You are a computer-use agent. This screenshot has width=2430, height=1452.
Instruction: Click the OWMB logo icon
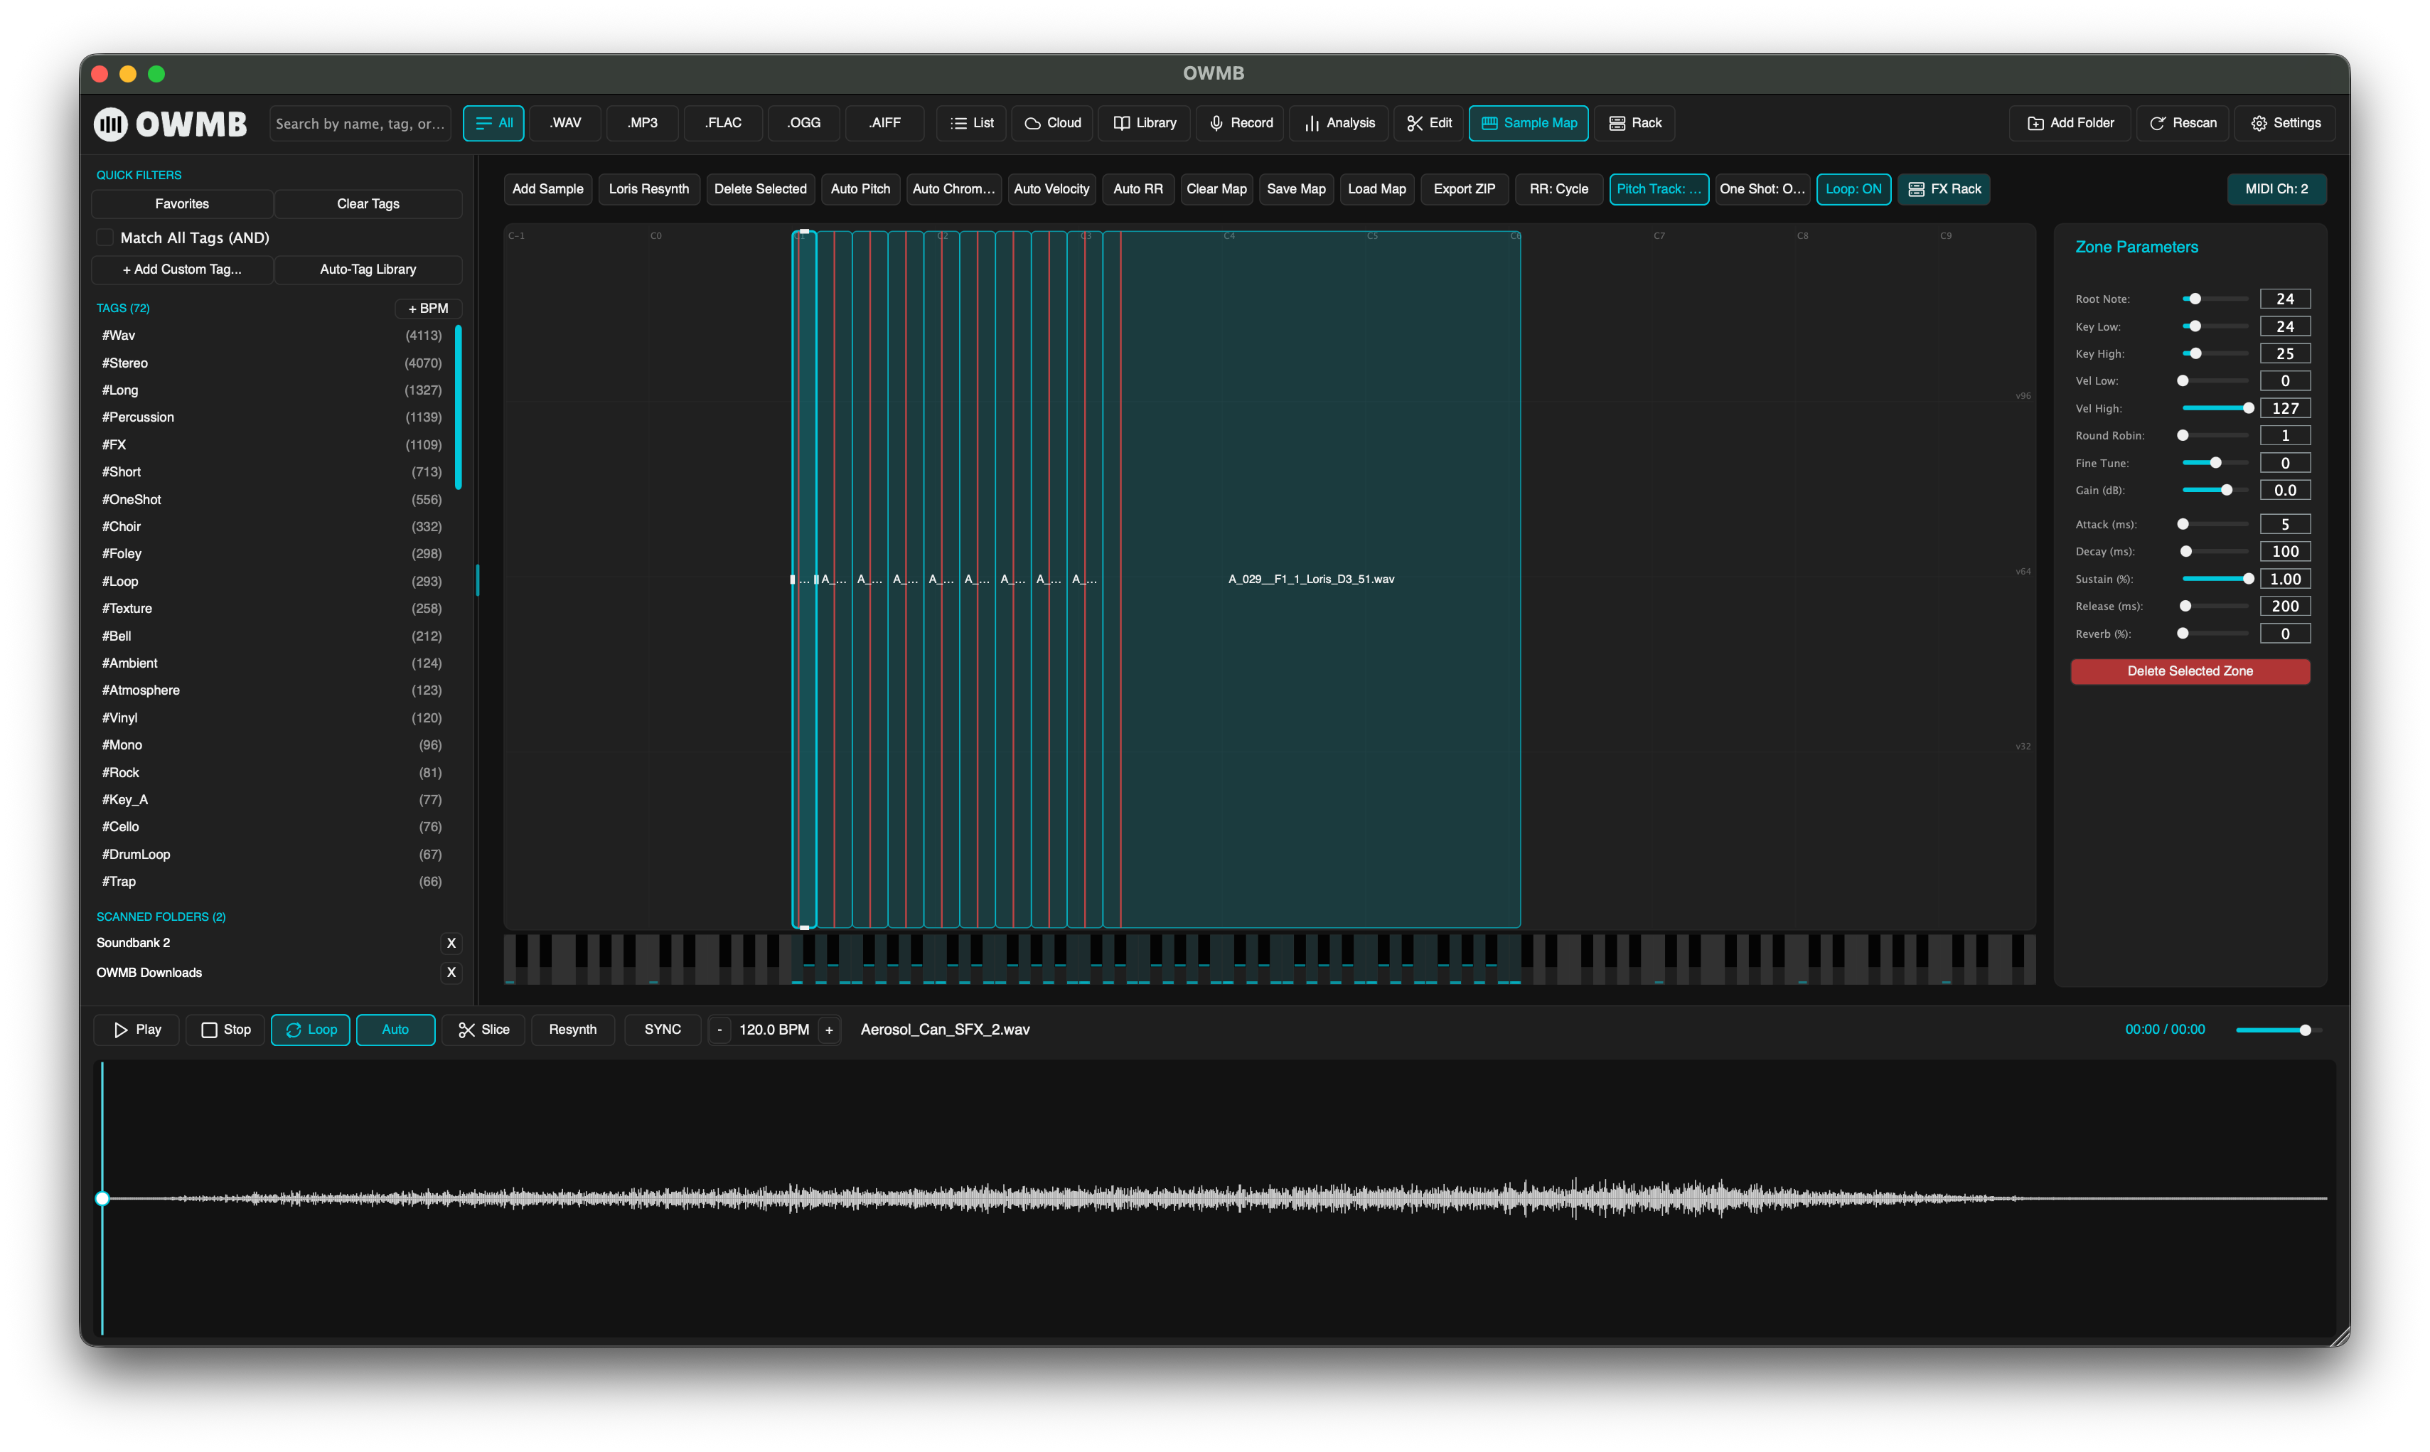[110, 123]
